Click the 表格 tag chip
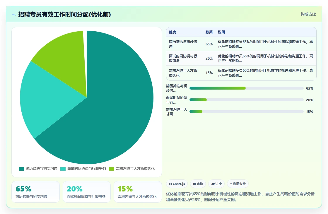This screenshot has height=214, width=328. coord(198,184)
